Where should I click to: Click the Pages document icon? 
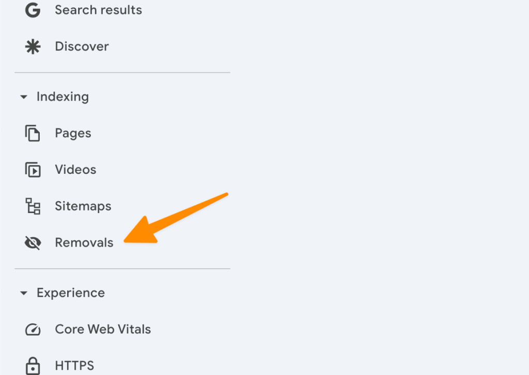(33, 133)
